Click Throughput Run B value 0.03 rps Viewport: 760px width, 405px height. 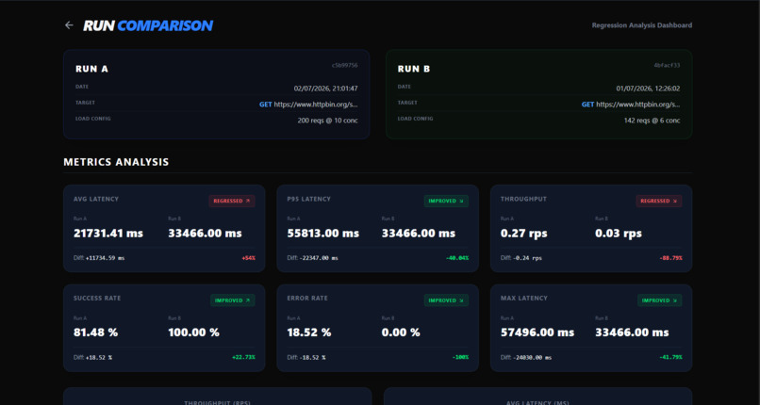click(619, 234)
